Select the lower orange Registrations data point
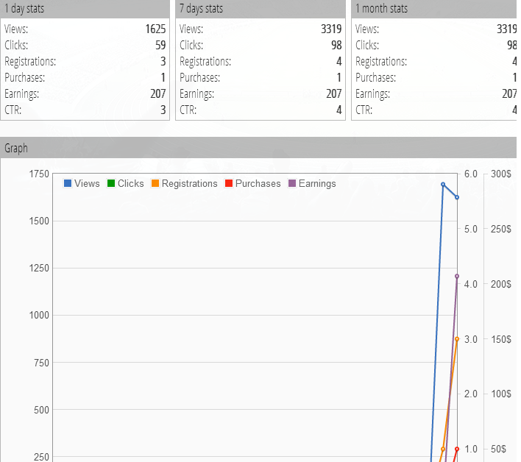521x462 pixels. tap(443, 449)
